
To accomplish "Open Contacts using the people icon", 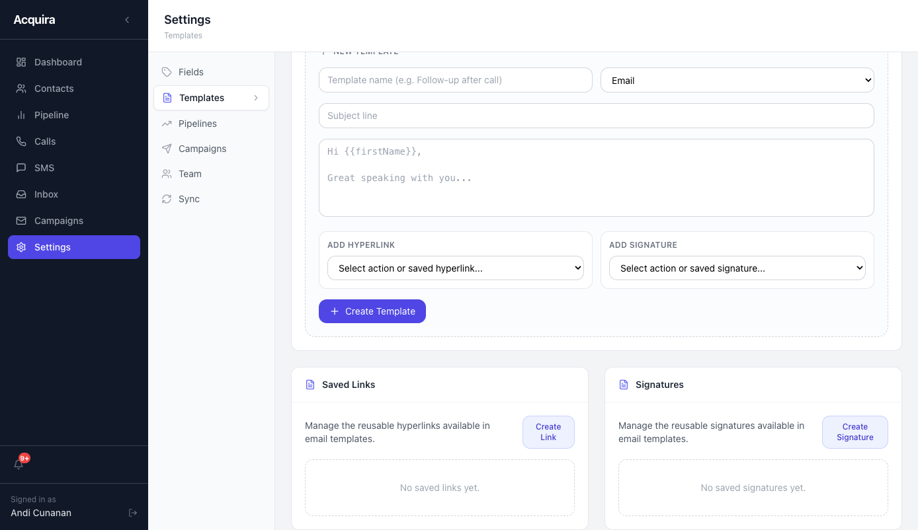I will [20, 88].
